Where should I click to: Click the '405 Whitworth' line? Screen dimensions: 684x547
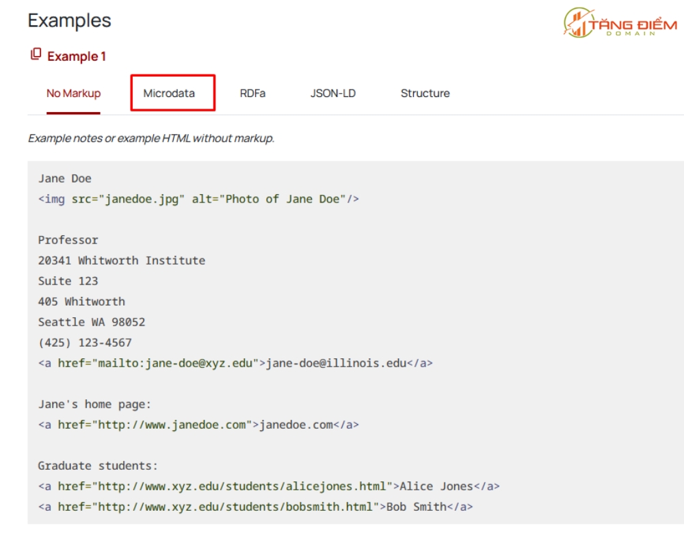81,302
